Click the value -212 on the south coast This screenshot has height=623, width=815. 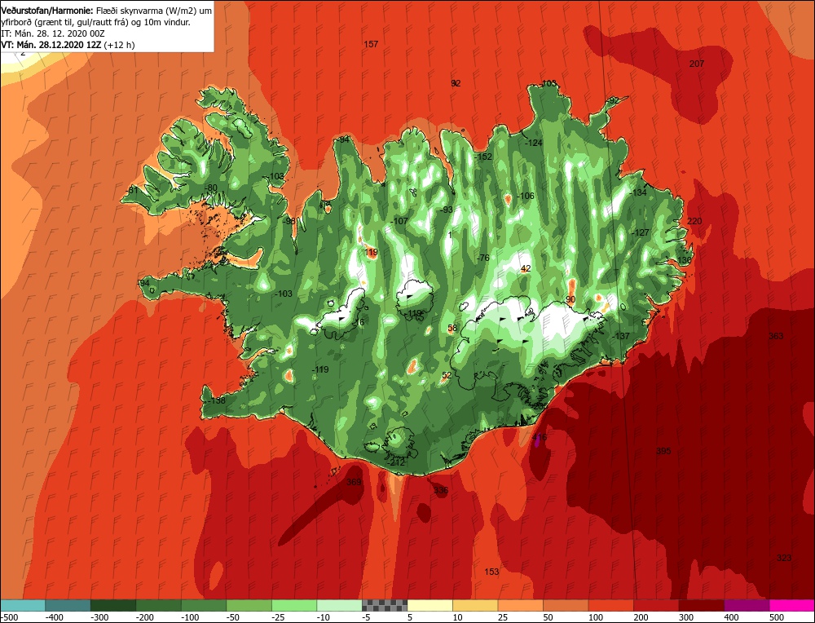pos(396,462)
